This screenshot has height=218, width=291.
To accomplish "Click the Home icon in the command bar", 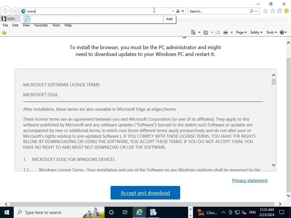I will pos(193,32).
